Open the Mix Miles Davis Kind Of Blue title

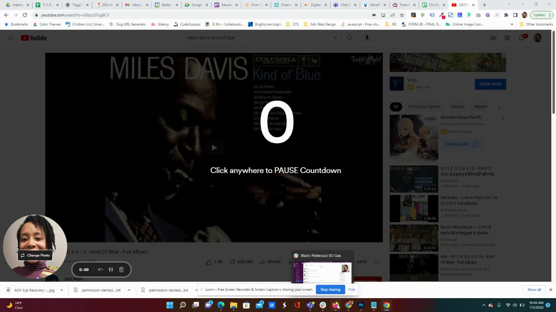[467, 259]
